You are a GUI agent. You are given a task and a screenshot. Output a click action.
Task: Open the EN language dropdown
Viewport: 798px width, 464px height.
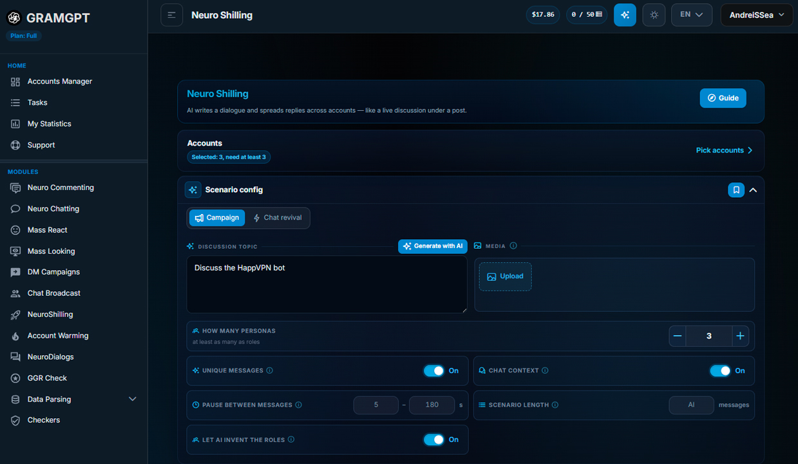[x=692, y=15]
